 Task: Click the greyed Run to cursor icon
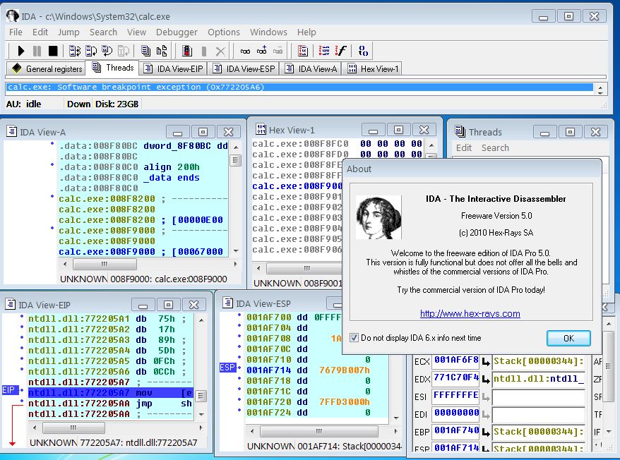(124, 51)
